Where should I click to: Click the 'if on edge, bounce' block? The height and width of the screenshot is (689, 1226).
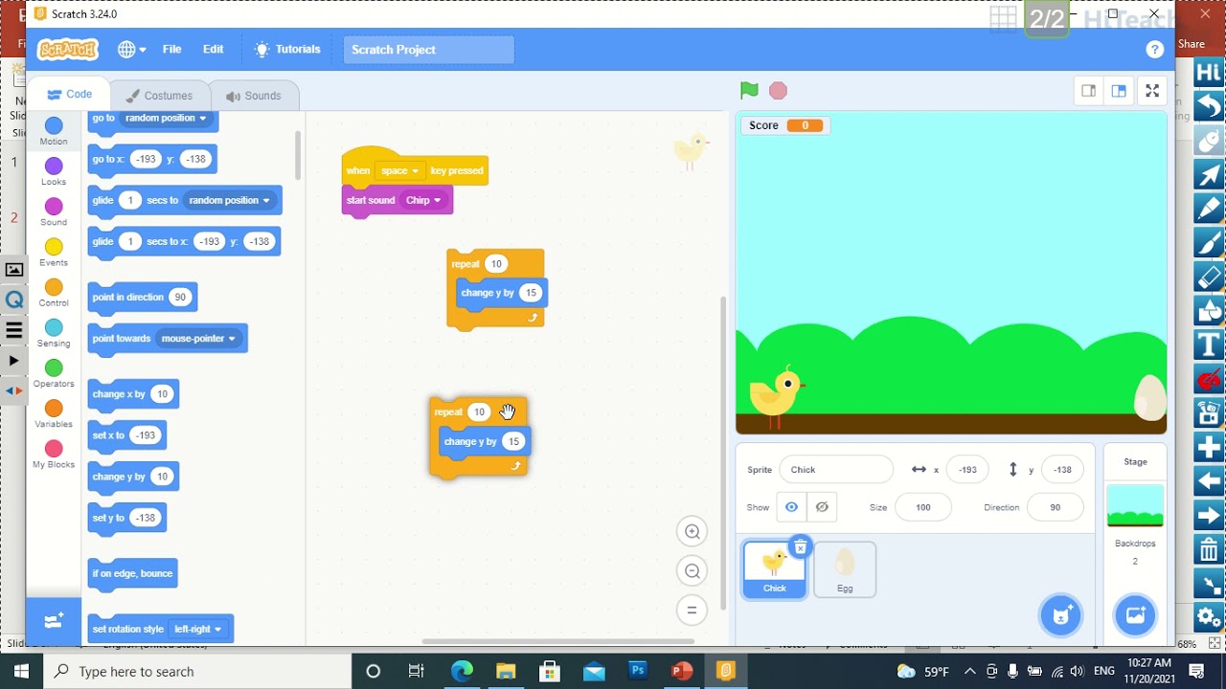click(132, 574)
